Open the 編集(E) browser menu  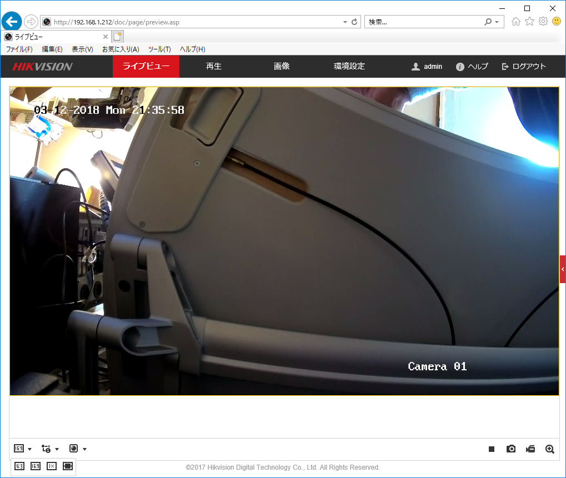[52, 49]
